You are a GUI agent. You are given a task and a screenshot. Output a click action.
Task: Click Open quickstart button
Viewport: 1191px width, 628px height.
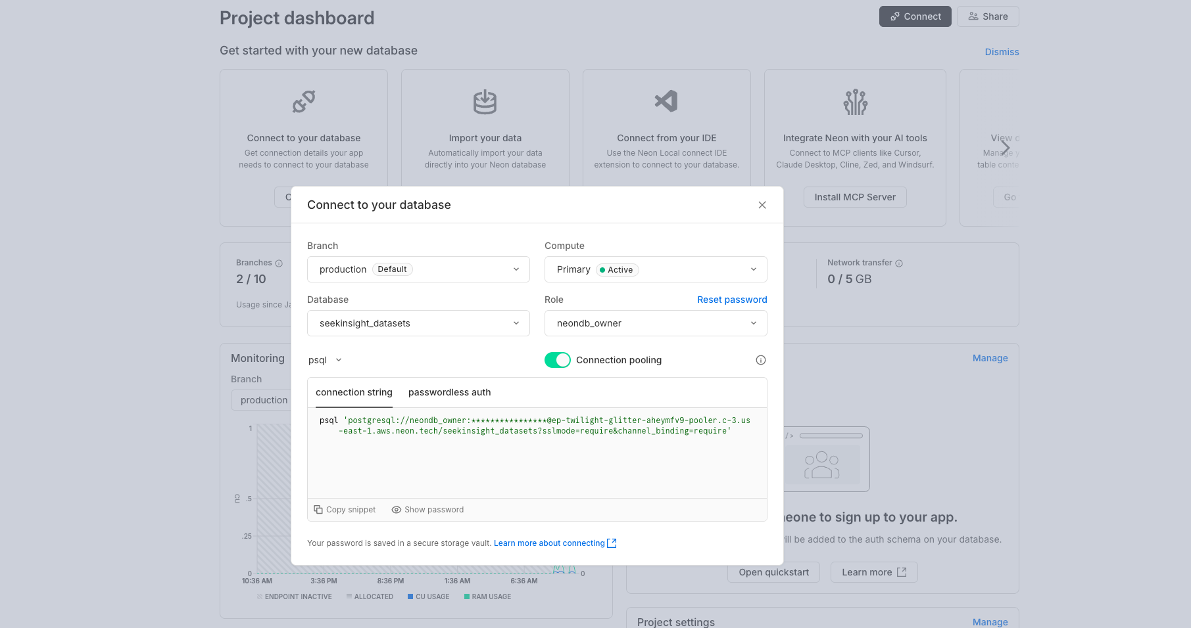click(773, 572)
